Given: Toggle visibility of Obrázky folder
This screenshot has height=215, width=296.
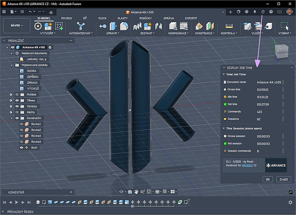Looking at the screenshot, I should pyautogui.click(x=17, y=106).
